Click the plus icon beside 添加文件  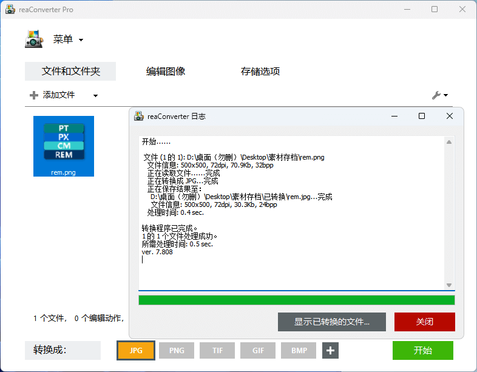click(x=34, y=95)
